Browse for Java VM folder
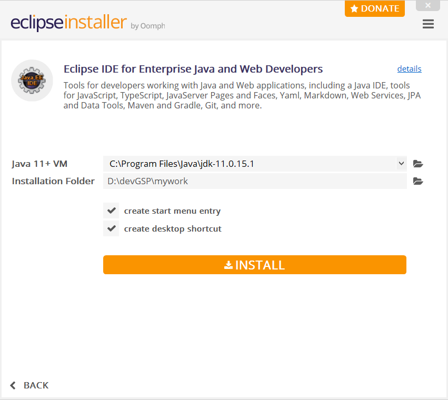This screenshot has height=400, width=448. click(x=418, y=164)
